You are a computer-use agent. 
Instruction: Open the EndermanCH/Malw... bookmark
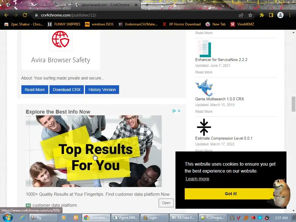click(x=138, y=24)
